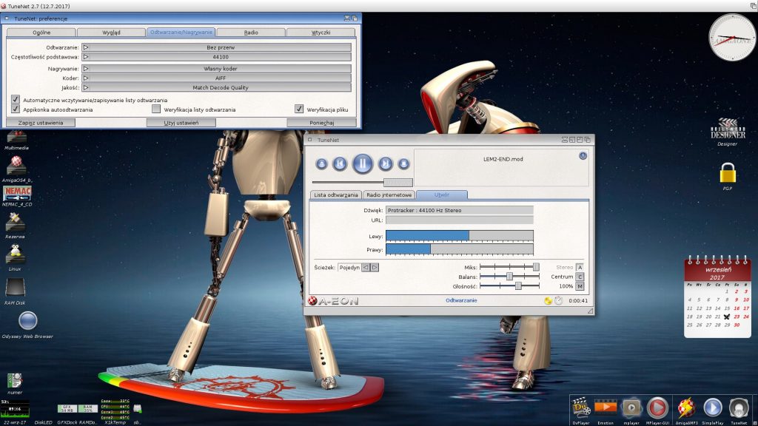Click the Dźwięk field showing Protracker
This screenshot has width=758, height=426.
pos(459,210)
